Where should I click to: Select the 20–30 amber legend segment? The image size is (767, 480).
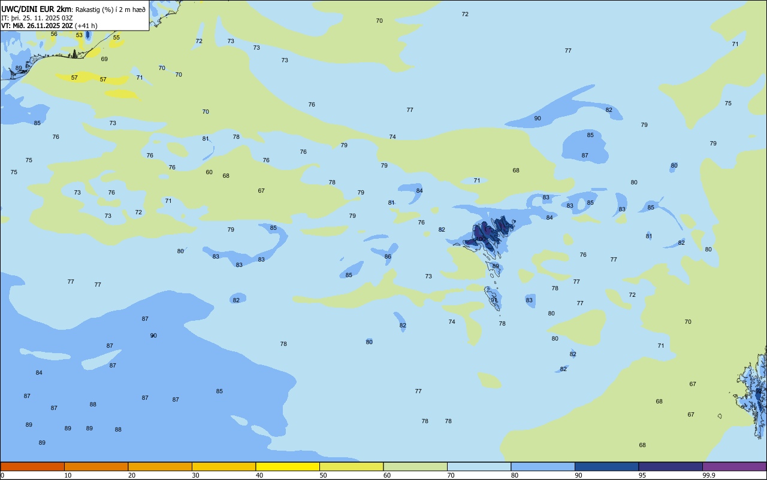coord(160,466)
